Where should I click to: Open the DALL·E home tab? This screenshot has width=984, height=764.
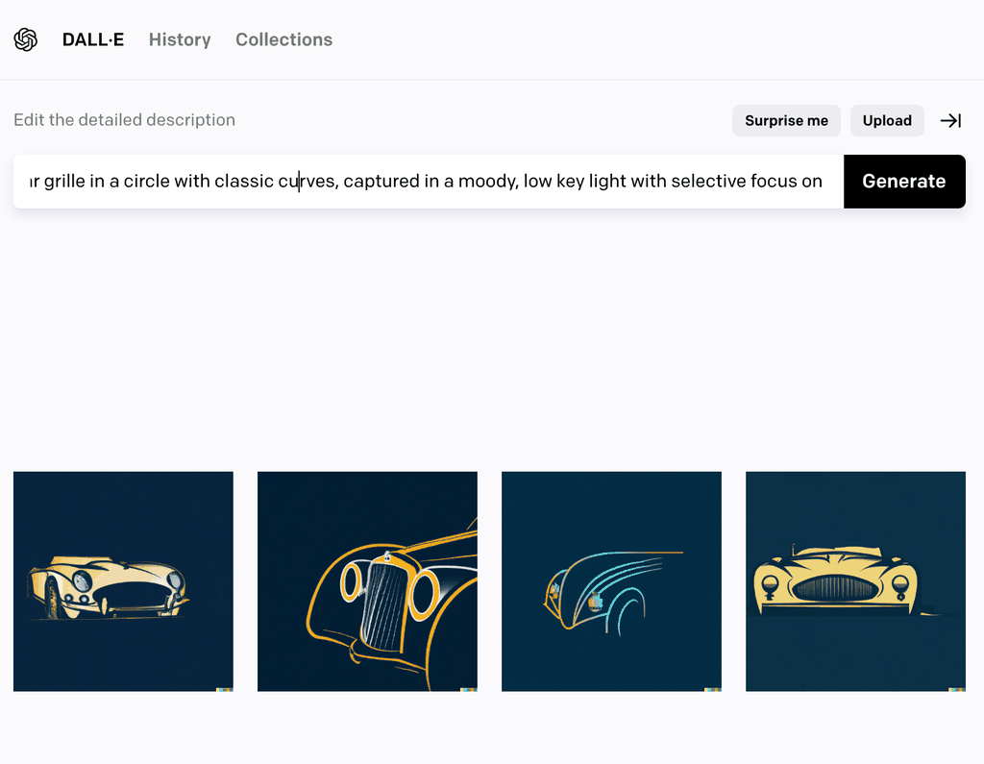tap(93, 39)
